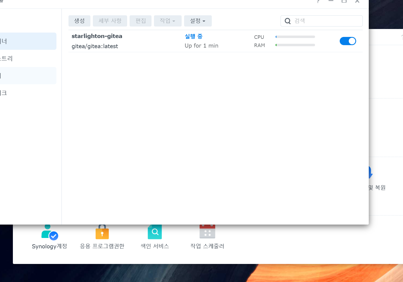Image resolution: width=403 pixels, height=282 pixels.
Task: Open the 레지스트리 sidebar item
Action: (x=28, y=59)
